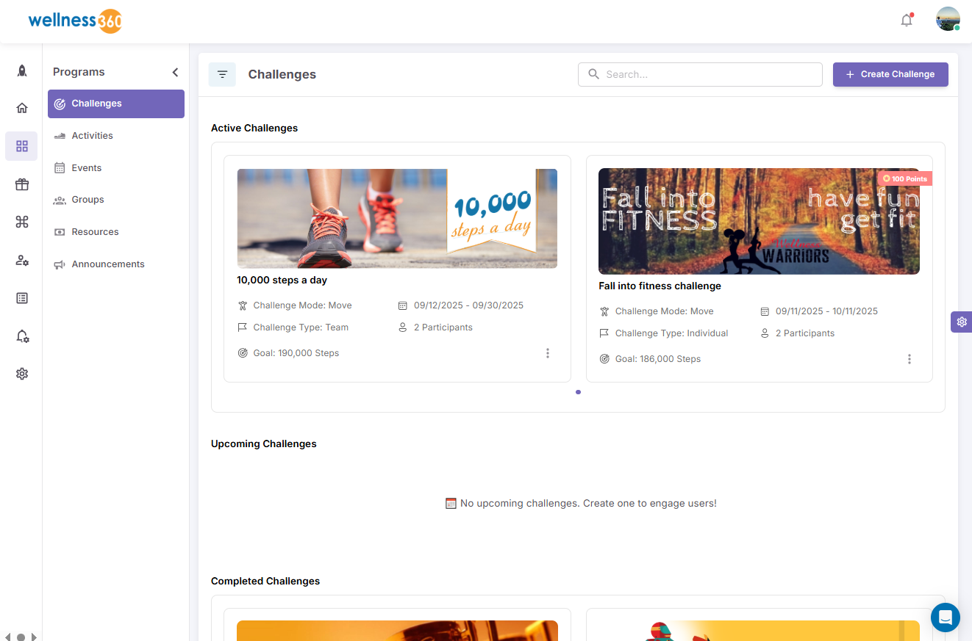Open the user profile avatar
The image size is (972, 641).
click(x=948, y=19)
